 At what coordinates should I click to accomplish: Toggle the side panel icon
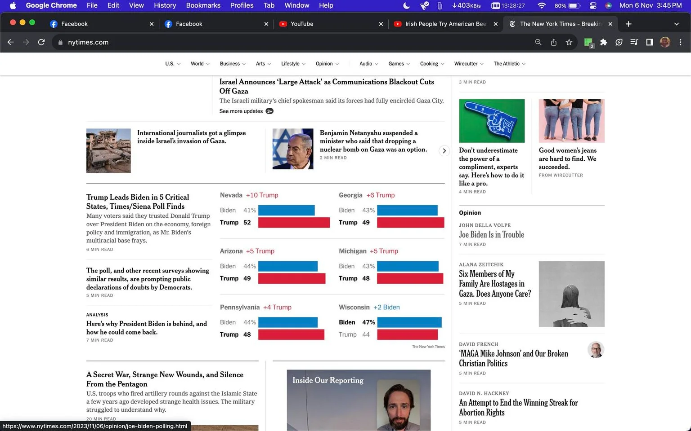pyautogui.click(x=650, y=42)
